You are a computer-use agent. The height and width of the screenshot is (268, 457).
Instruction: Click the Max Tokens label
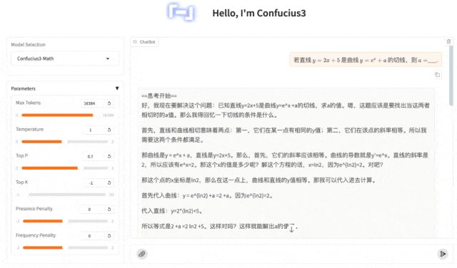(29, 103)
